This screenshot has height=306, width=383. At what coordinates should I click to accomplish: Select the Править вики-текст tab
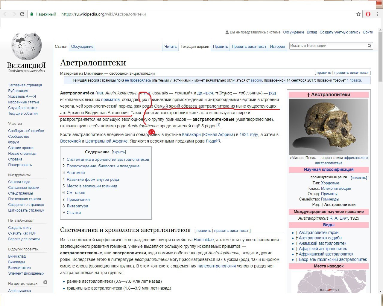249,46
